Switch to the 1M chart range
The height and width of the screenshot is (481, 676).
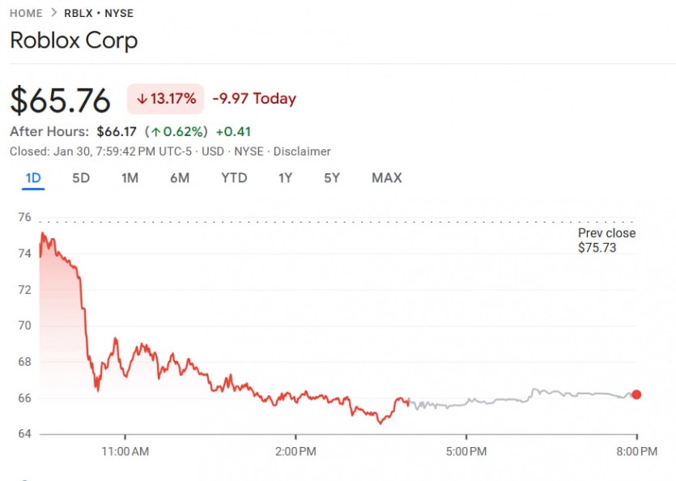point(130,178)
